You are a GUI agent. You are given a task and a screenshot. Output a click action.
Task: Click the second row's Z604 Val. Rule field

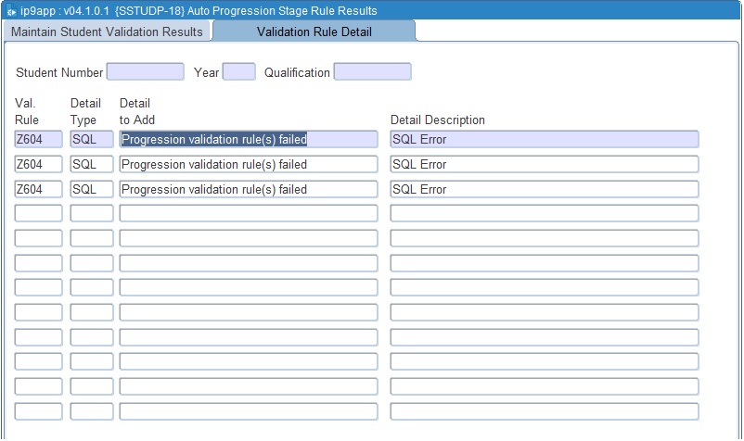[x=39, y=165]
